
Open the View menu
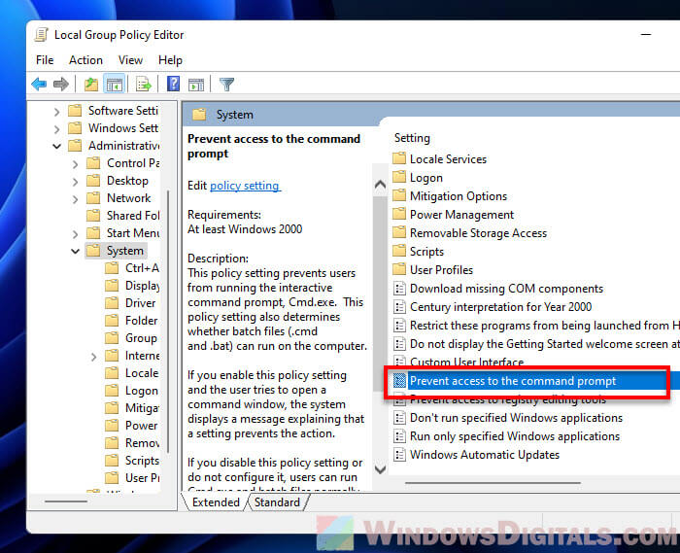[130, 60]
